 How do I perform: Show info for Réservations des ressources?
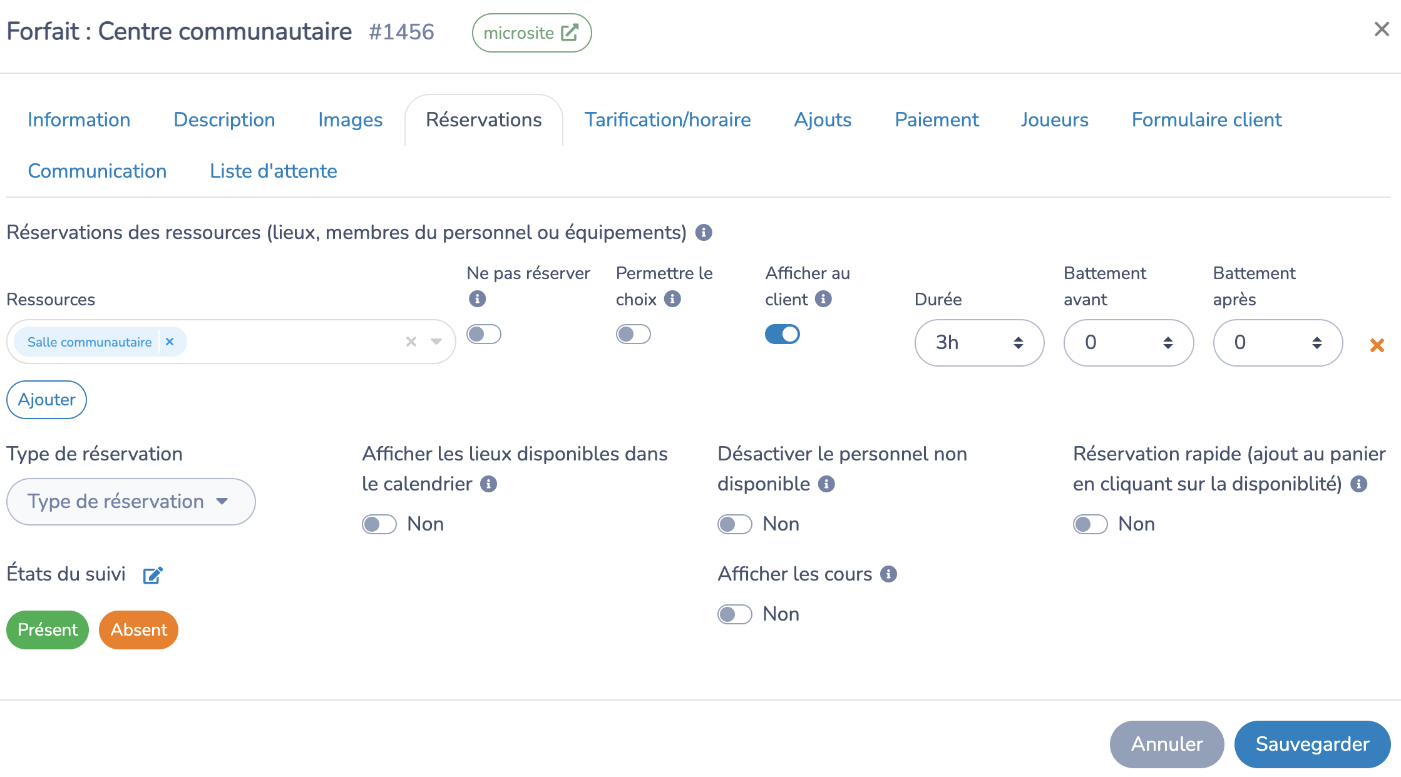point(704,233)
